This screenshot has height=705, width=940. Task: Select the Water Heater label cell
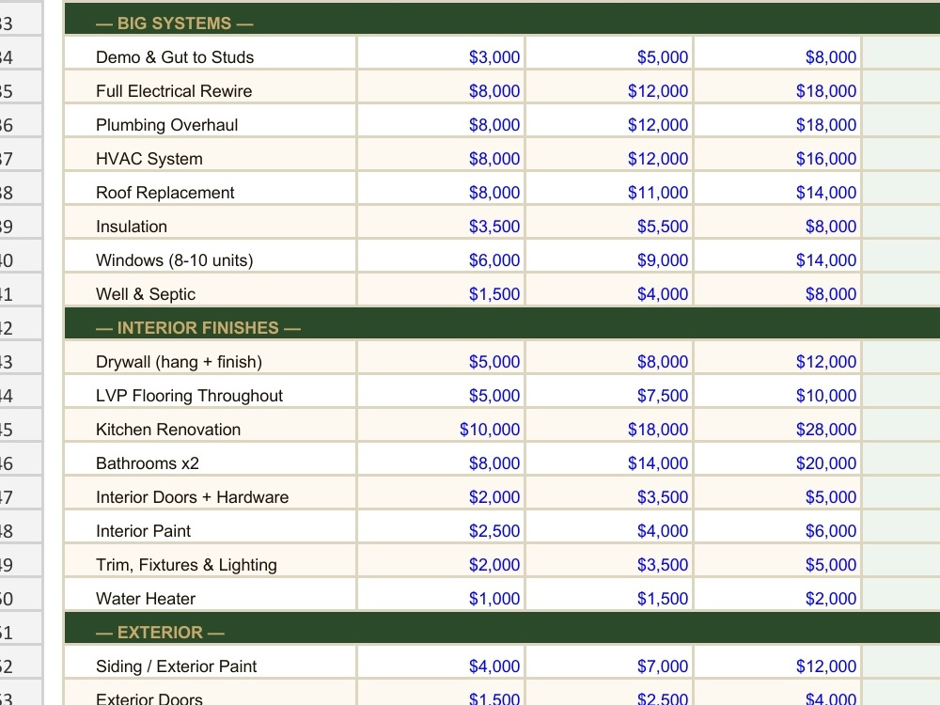211,595
